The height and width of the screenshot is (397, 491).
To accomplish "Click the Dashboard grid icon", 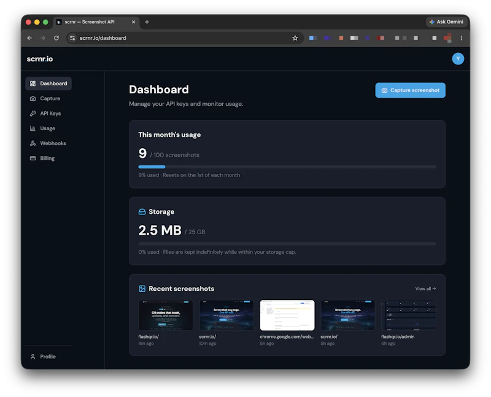I will click(33, 84).
